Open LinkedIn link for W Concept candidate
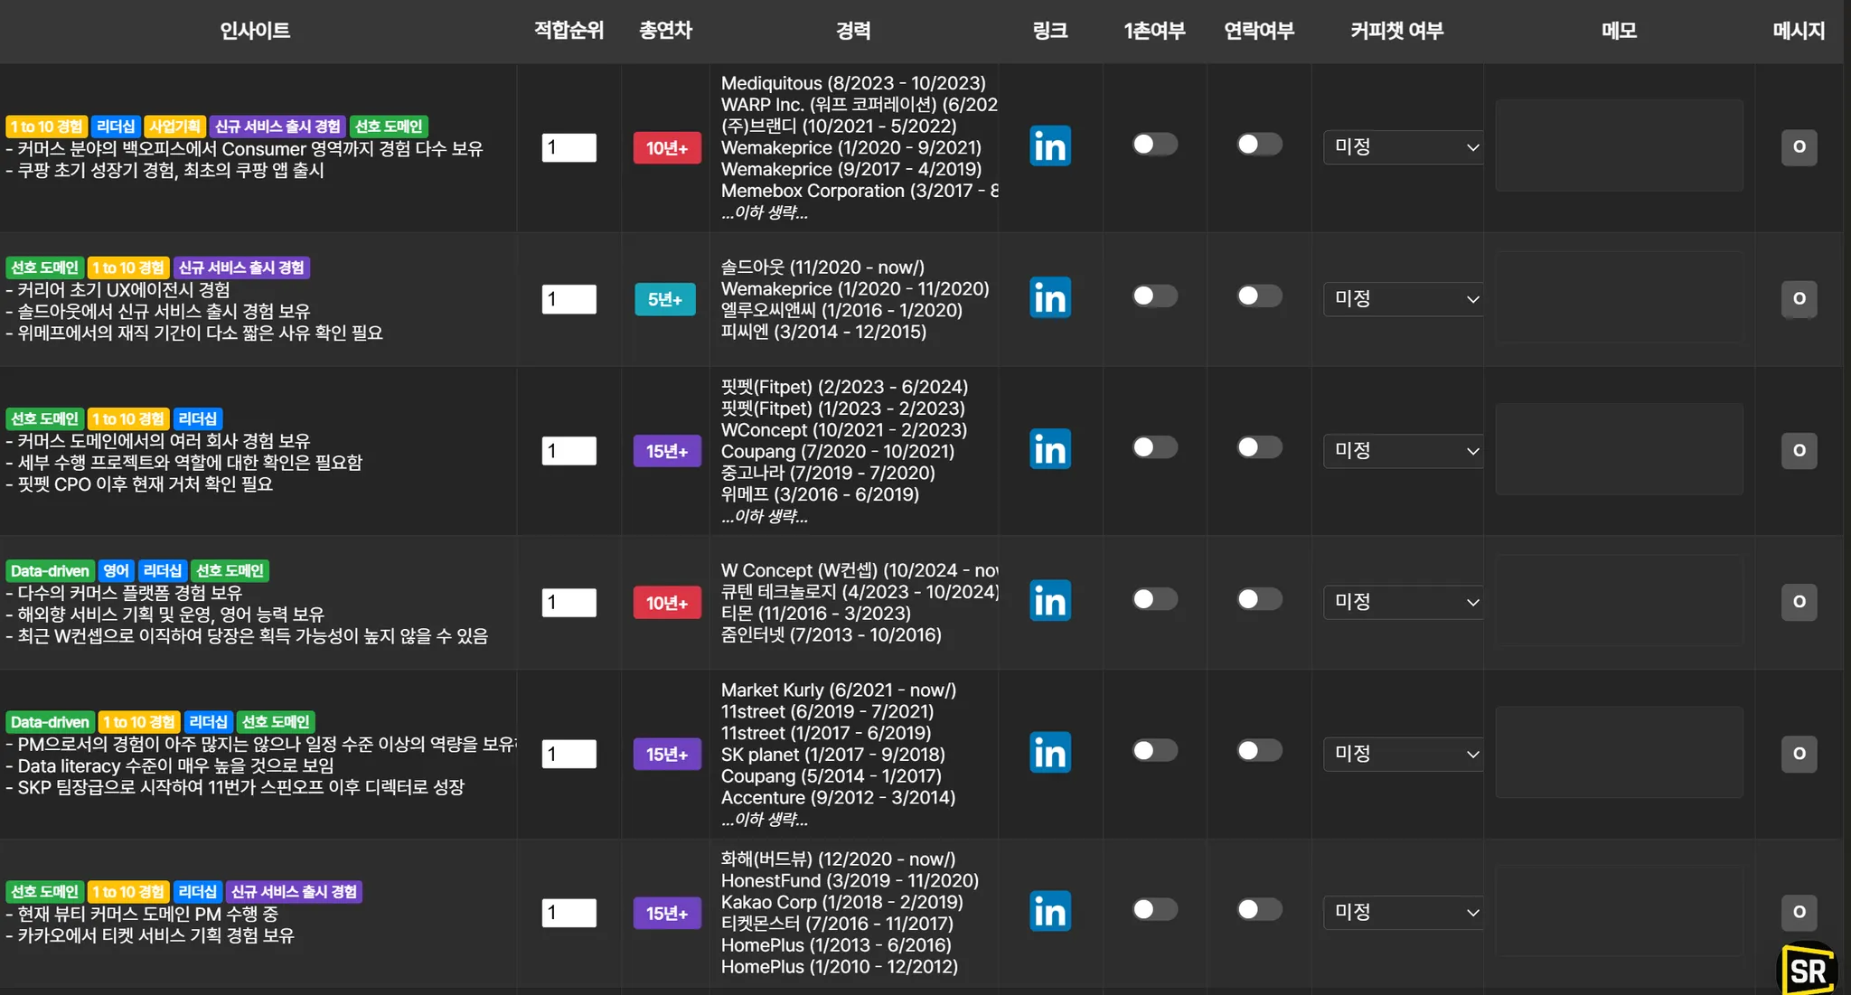The image size is (1851, 995). tap(1049, 601)
